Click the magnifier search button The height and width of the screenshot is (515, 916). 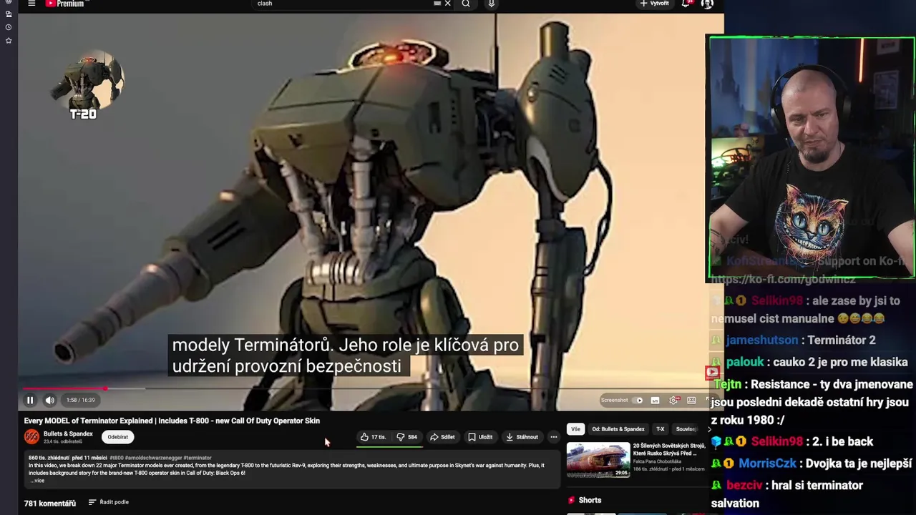[x=466, y=4]
